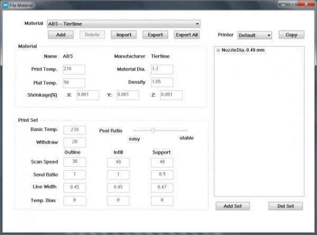Click the Print Temp. input field
The image size is (317, 235).
pos(74,69)
